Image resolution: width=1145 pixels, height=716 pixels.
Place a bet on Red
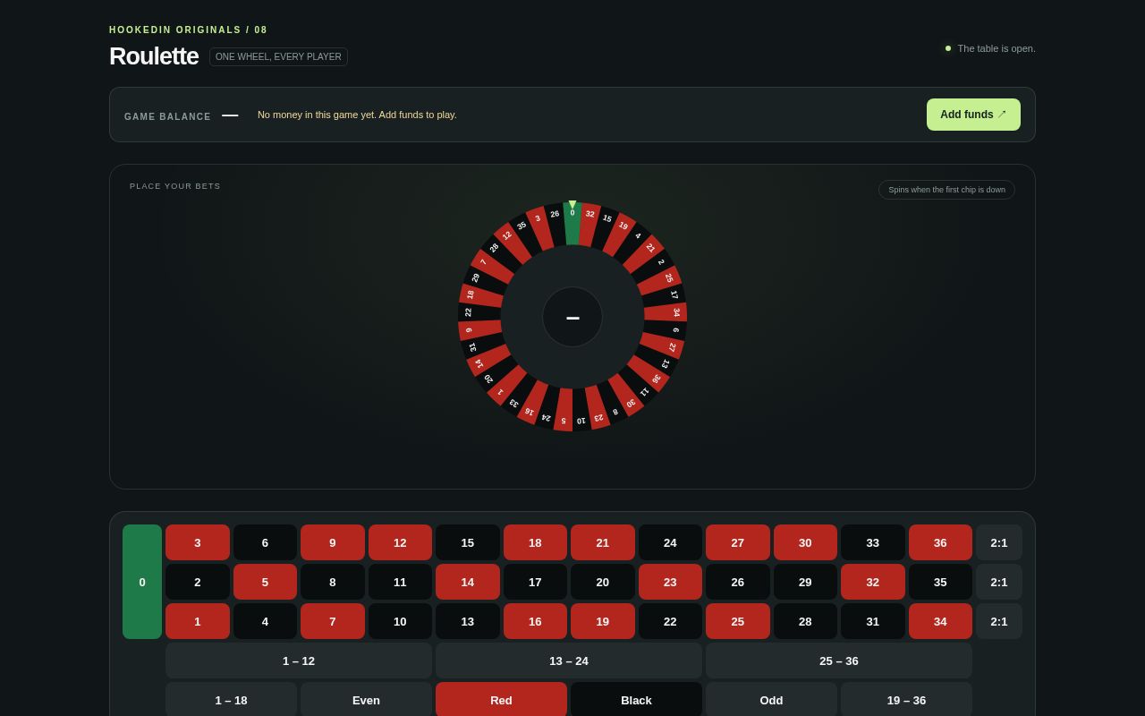tap(501, 700)
